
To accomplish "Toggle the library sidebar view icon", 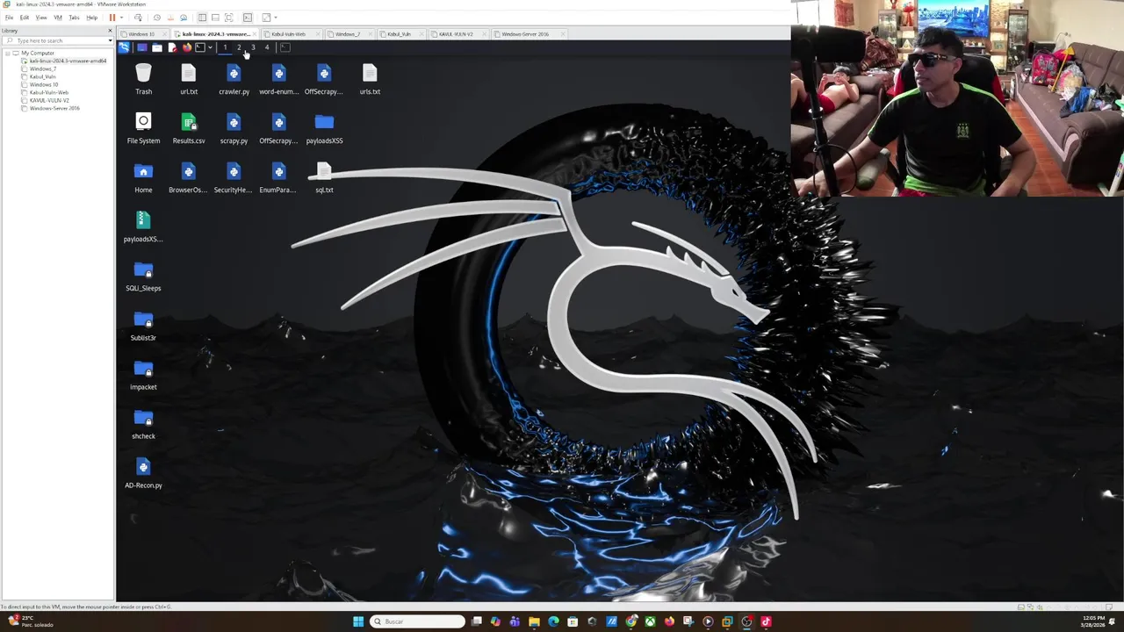I will tap(202, 18).
